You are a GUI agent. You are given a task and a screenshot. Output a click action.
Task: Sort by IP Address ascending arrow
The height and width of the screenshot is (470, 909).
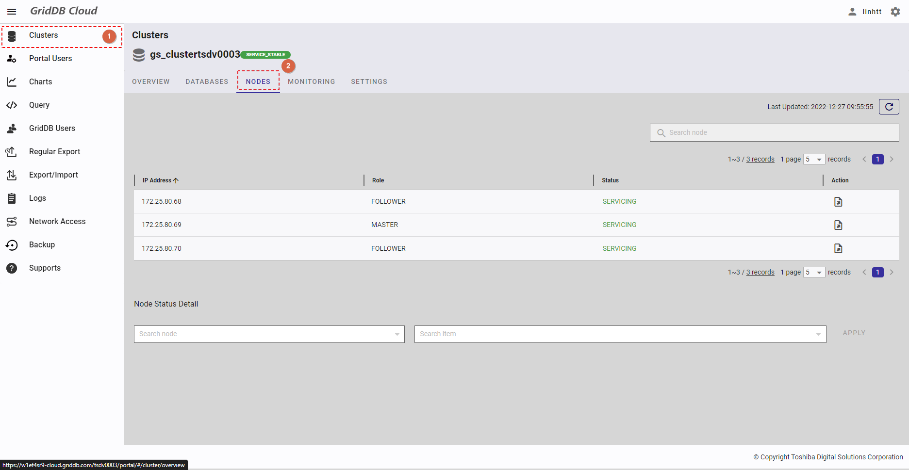[x=176, y=180]
